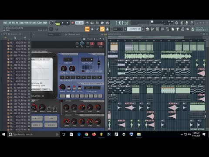Select next preset arrow in Dune window
Image resolution: width=209 pixels, height=157 pixels.
tap(97, 39)
